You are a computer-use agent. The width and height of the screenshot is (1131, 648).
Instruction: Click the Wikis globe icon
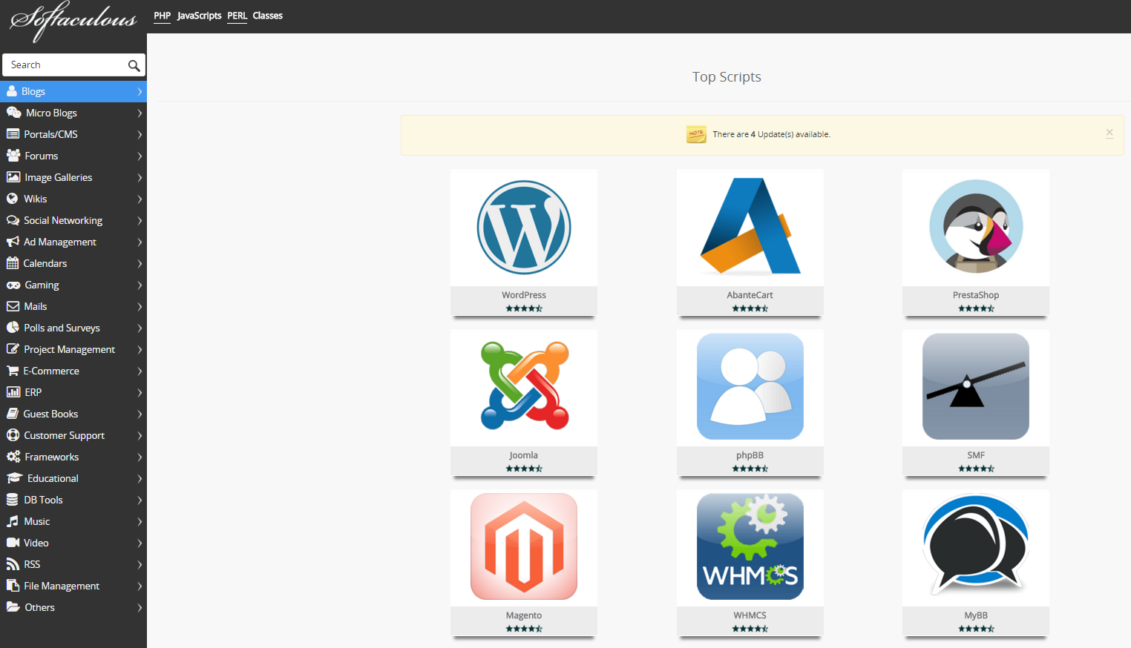click(12, 199)
